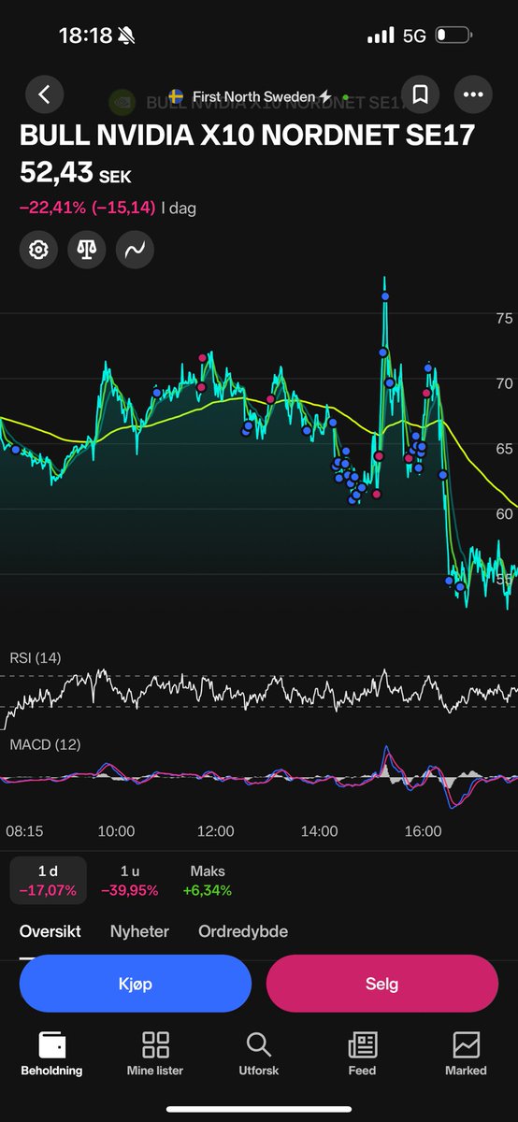
Task: Tap the 08:15 time axis label
Action: 23,830
